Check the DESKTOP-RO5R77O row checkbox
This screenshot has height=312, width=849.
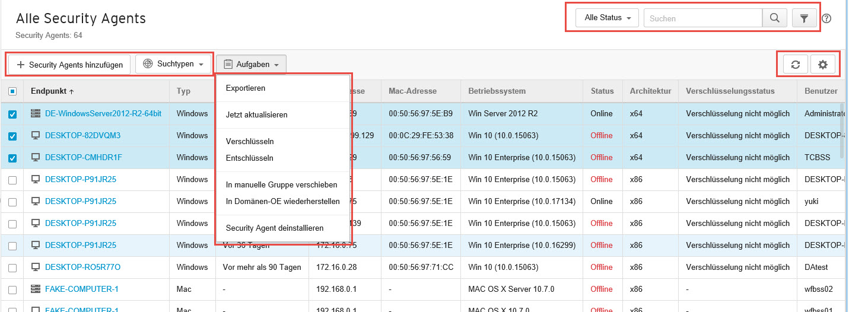[12, 268]
